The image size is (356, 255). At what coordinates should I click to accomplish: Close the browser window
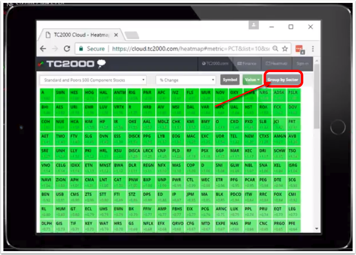(x=311, y=27)
